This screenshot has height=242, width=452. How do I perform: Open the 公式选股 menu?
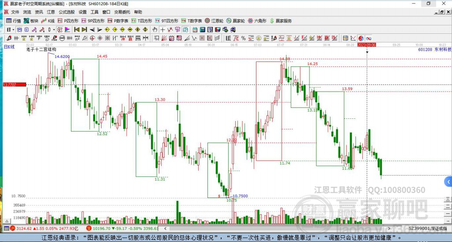pos(67,12)
